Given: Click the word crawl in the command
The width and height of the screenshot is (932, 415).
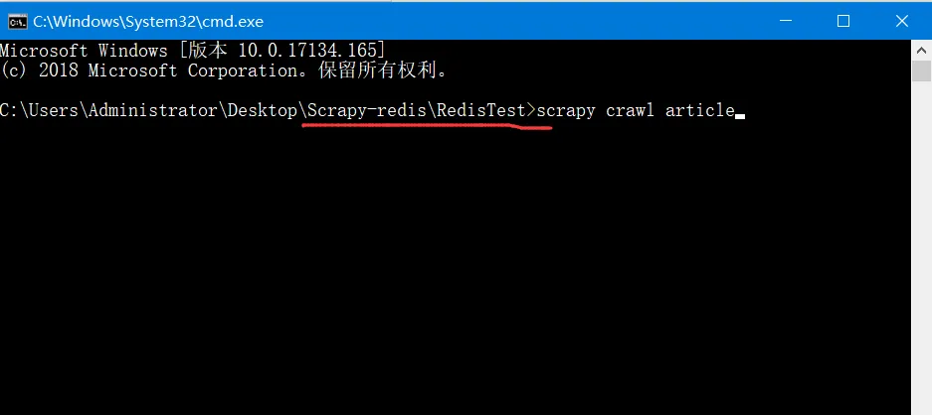Looking at the screenshot, I should pos(630,110).
